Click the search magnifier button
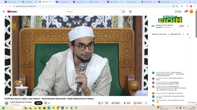Screen dimensions: 197x110 (x=123, y=12)
